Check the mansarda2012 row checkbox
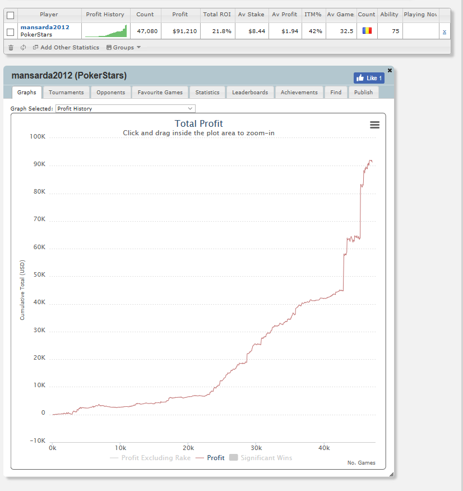Screen dimensions: 463x491 pos(10,32)
